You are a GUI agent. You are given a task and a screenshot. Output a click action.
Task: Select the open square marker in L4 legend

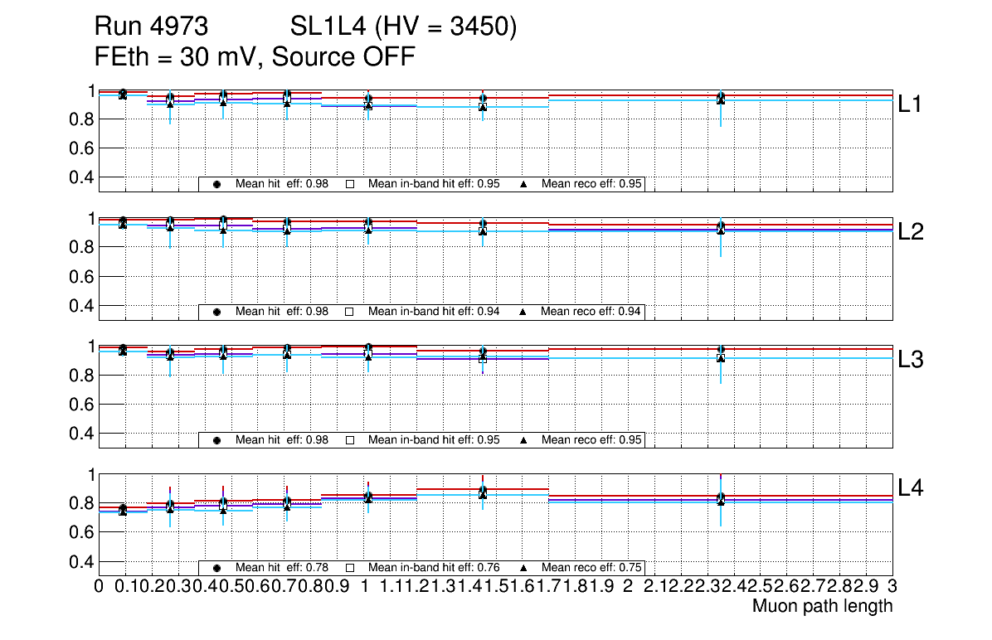coord(349,568)
